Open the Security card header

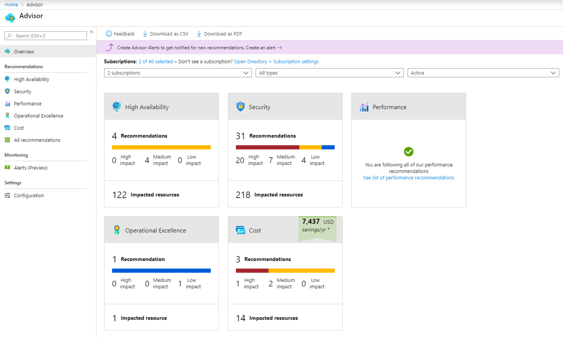click(x=285, y=107)
